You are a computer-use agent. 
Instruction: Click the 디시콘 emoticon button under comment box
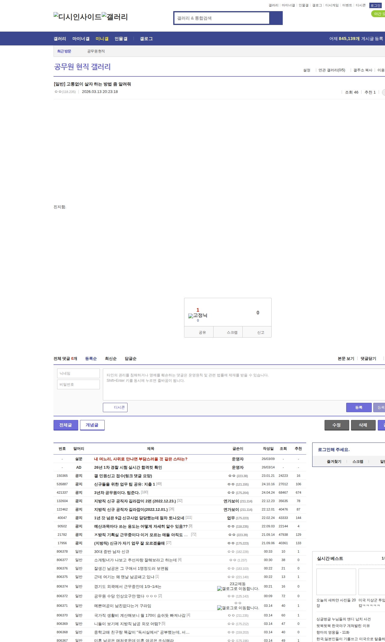coord(115,407)
